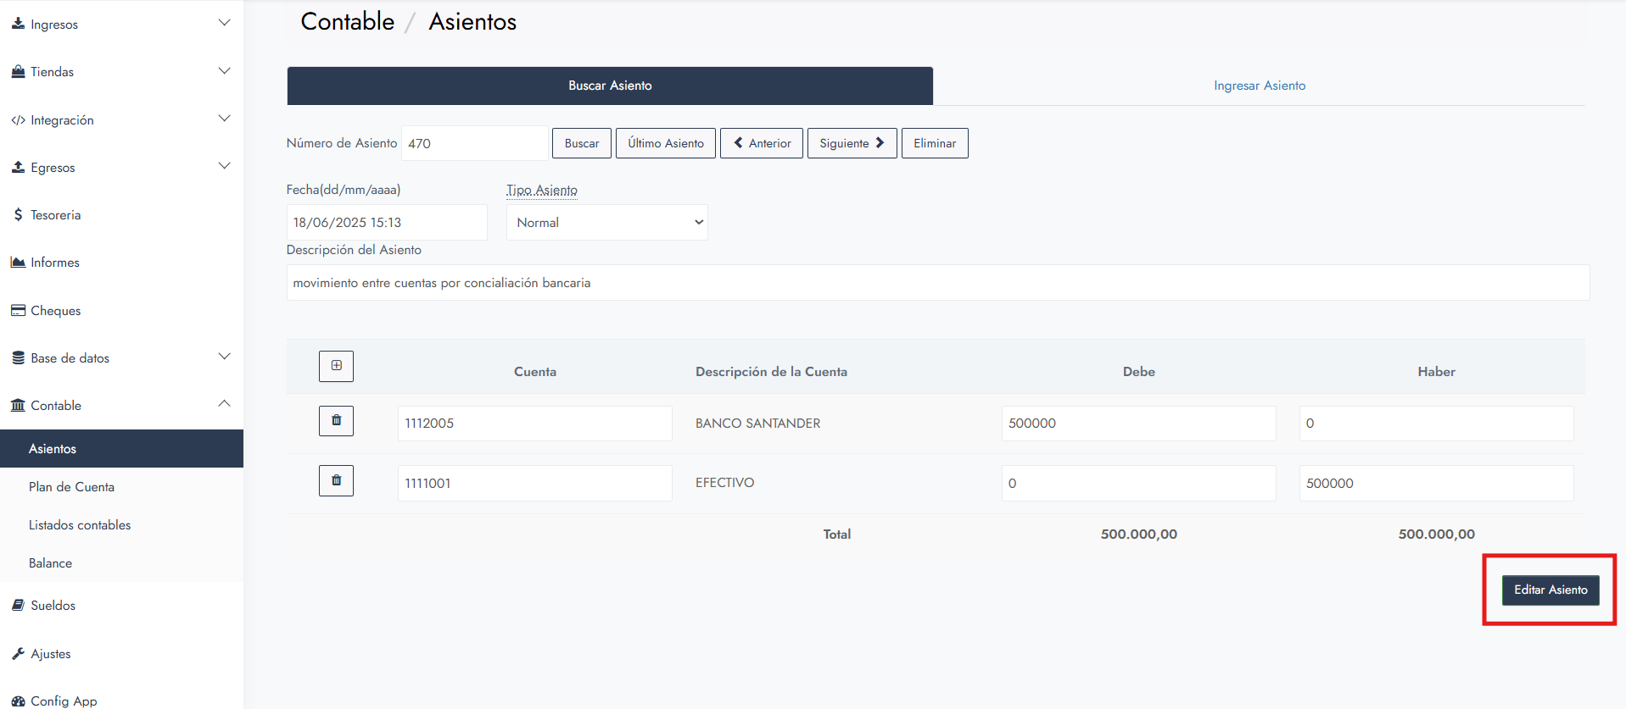This screenshot has height=709, width=1626.
Task: Click the Ajustes wrench icon
Action: click(18, 654)
